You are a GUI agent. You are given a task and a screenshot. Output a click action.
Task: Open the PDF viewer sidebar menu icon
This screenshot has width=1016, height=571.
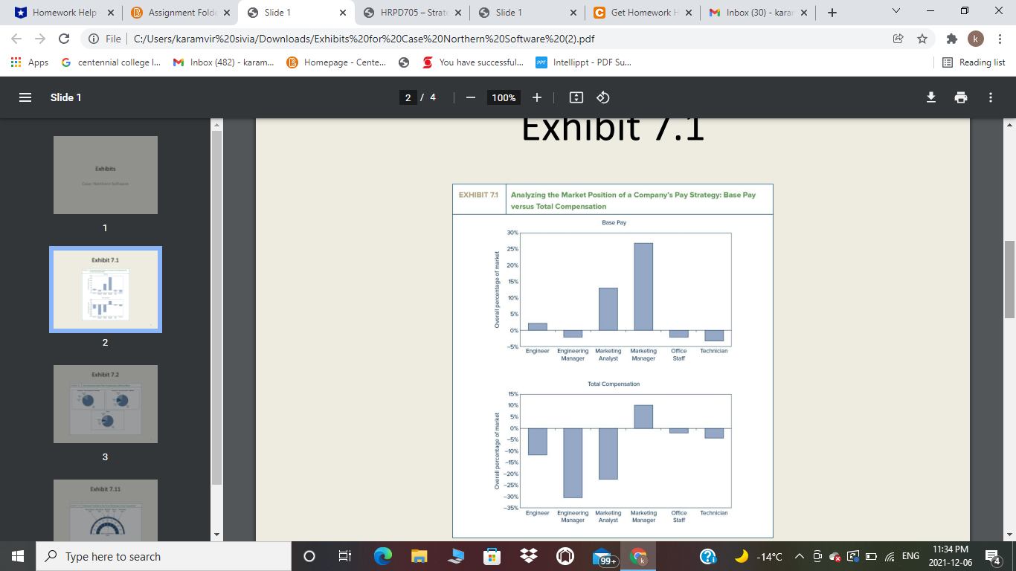25,97
